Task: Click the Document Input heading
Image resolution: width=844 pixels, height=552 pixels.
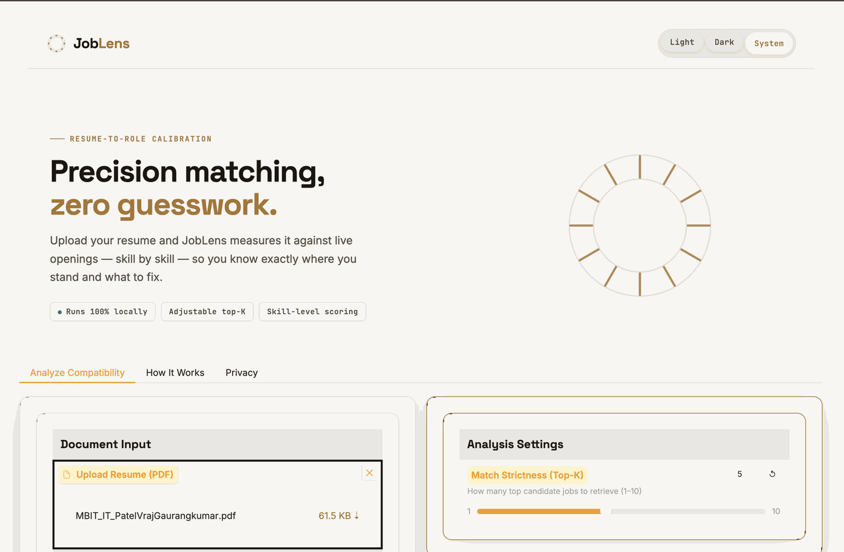Action: [105, 444]
